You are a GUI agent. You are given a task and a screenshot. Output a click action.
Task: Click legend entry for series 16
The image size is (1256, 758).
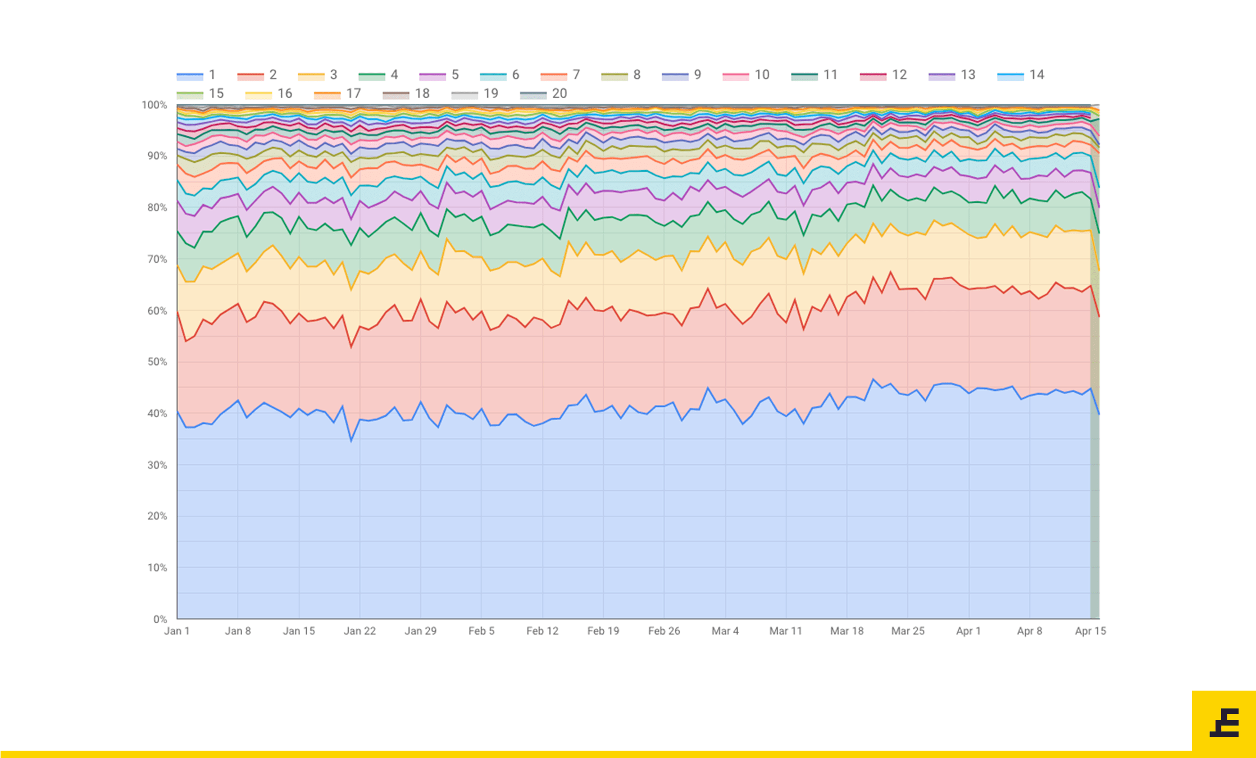click(269, 94)
